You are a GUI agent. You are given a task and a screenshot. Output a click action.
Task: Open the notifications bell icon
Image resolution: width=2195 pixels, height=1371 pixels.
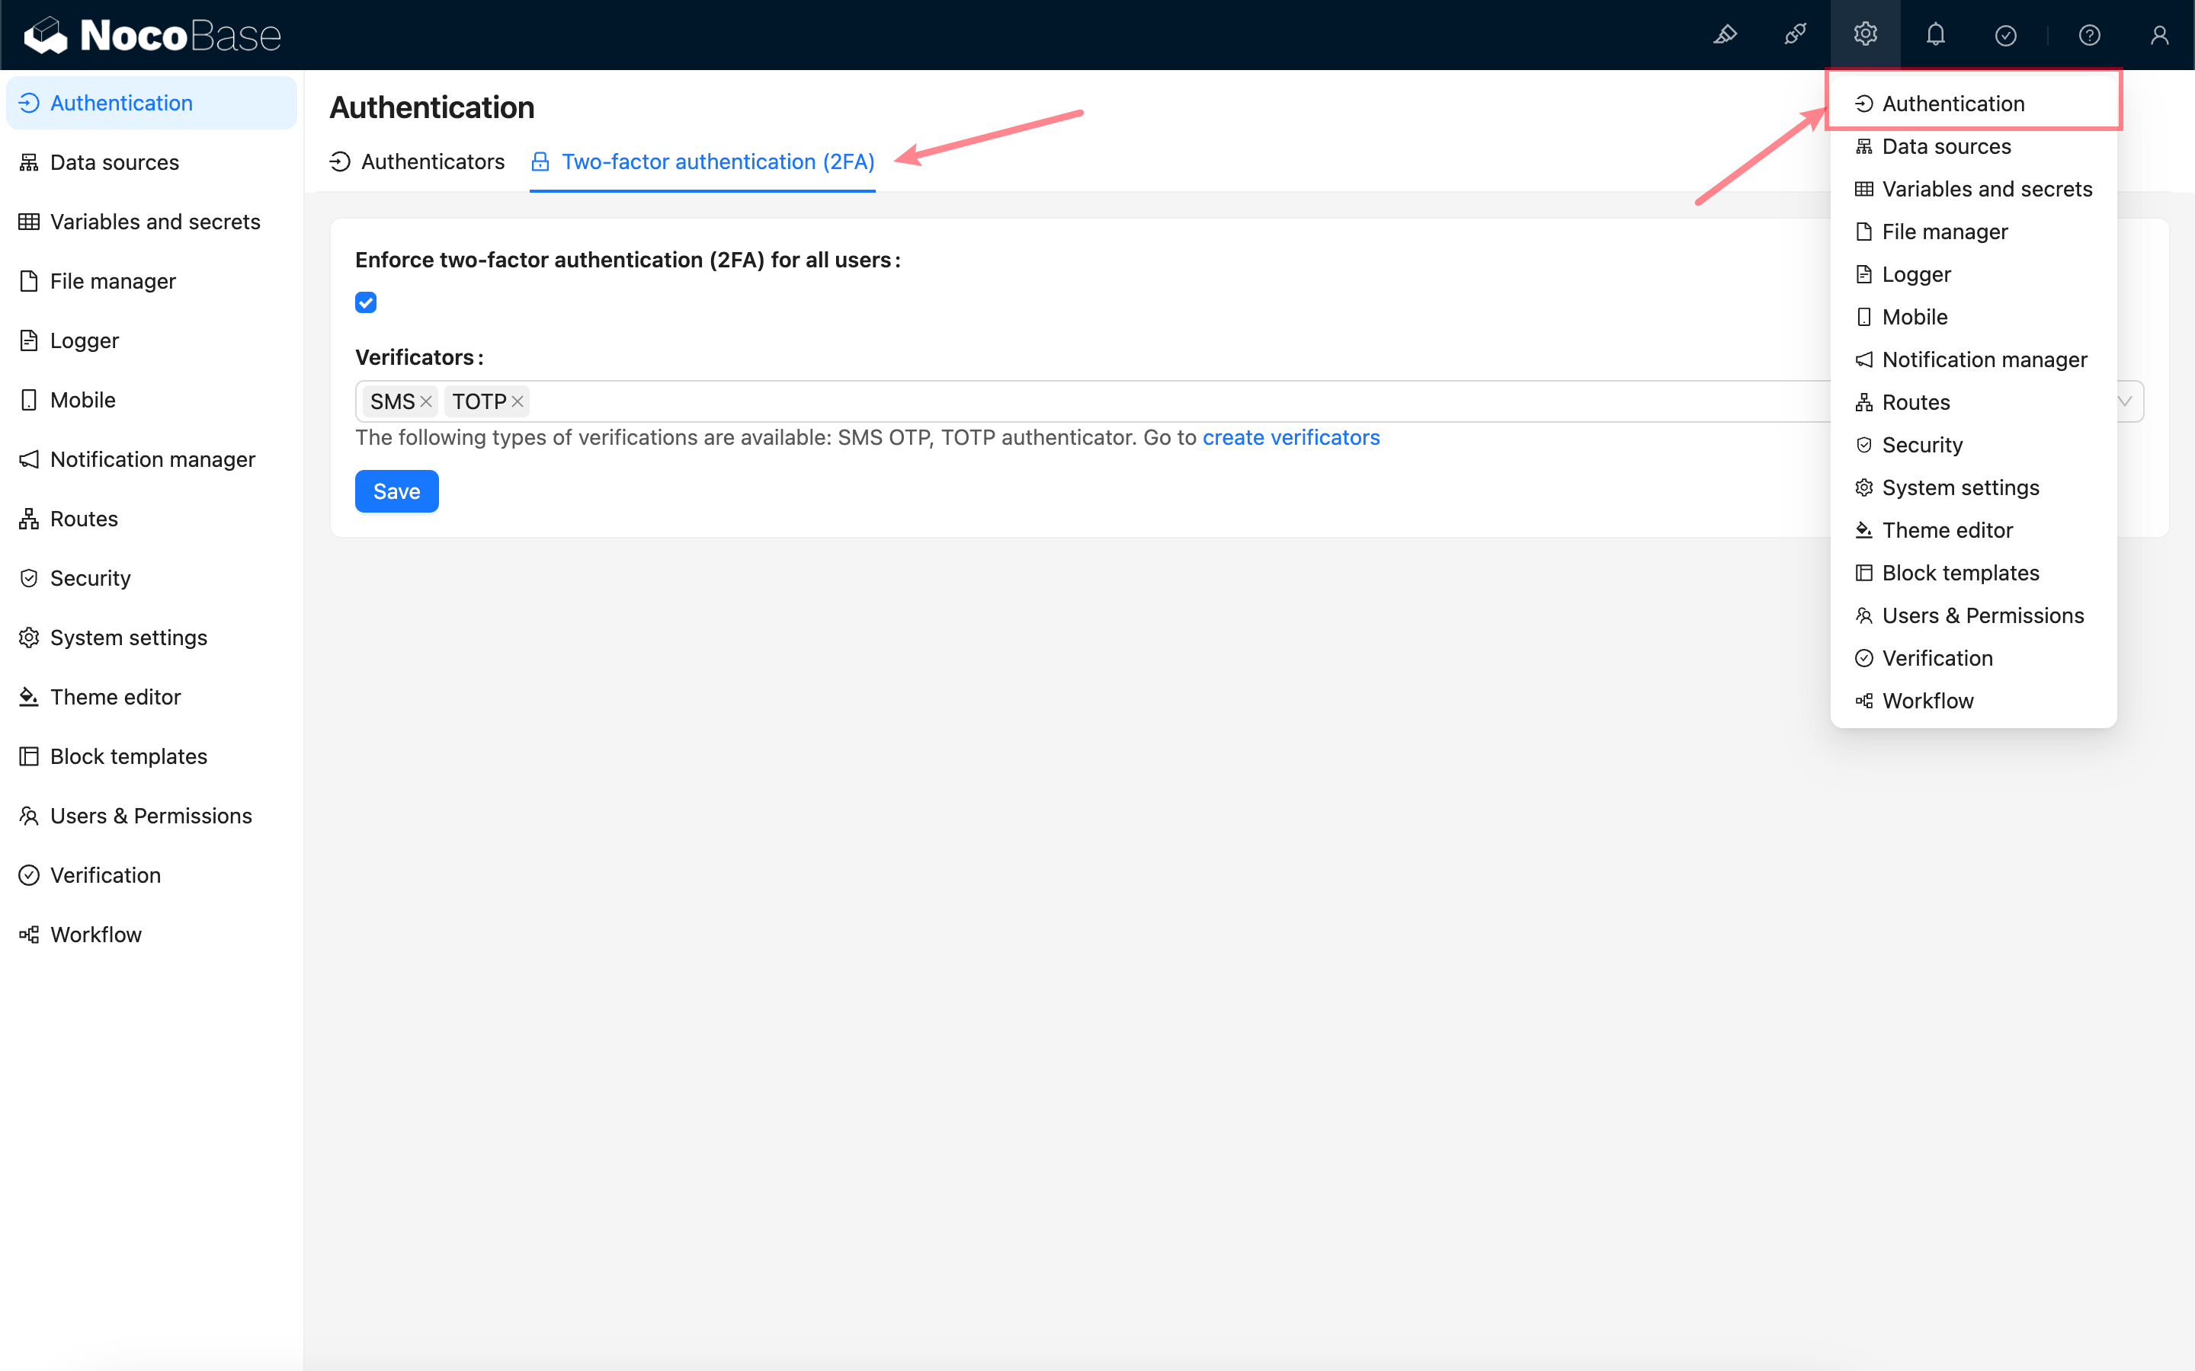[x=1936, y=35]
